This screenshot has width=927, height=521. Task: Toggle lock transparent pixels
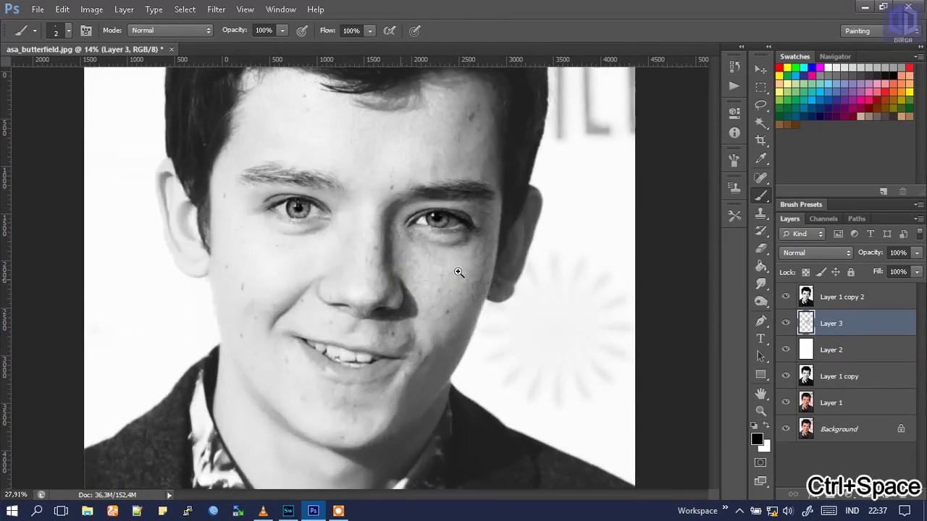tap(805, 272)
